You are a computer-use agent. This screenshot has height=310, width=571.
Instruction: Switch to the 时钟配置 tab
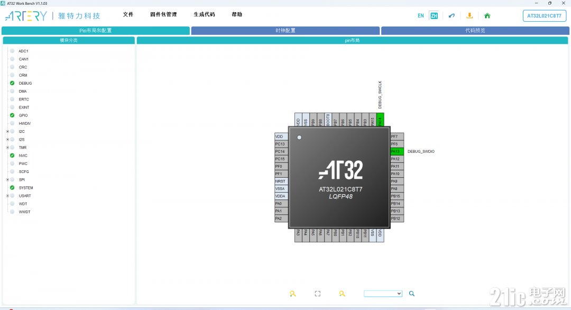pyautogui.click(x=285, y=31)
